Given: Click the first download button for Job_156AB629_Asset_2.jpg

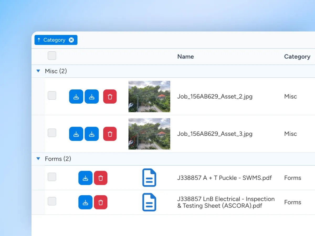Looking at the screenshot, I should click(x=76, y=96).
